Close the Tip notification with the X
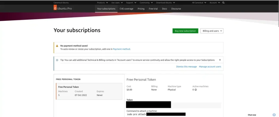The width and height of the screenshot is (279, 117). [x=220, y=60]
